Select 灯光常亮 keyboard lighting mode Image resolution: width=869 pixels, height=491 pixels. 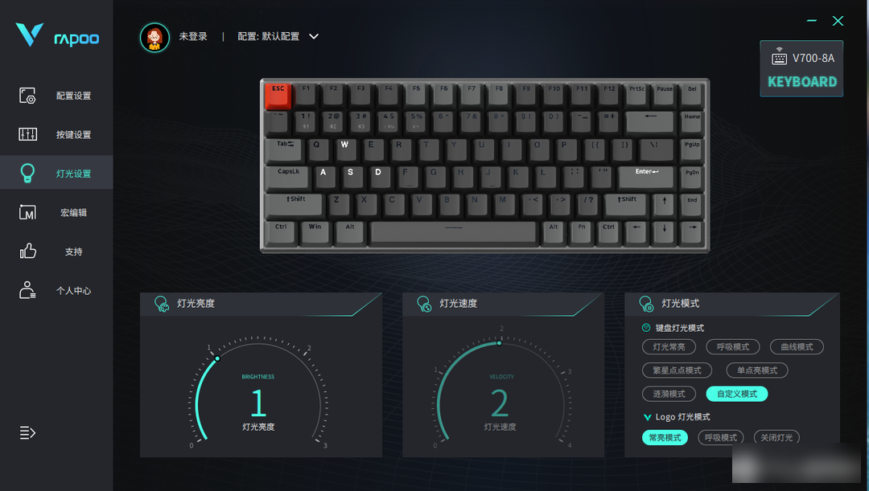pos(669,346)
